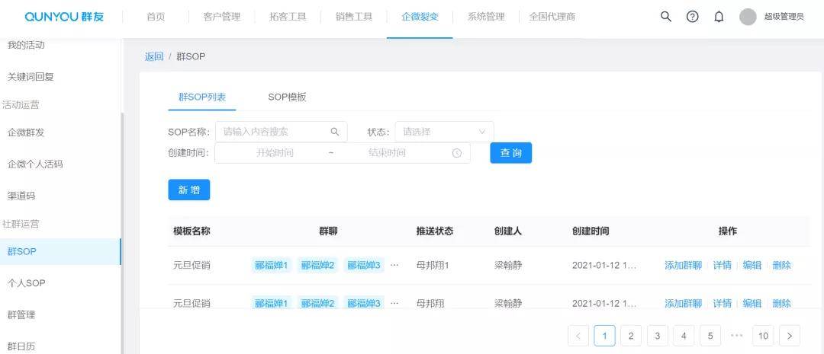Click the 郦福婵2 tag in the first row
Viewport: 824px width, 354px height.
click(x=317, y=265)
